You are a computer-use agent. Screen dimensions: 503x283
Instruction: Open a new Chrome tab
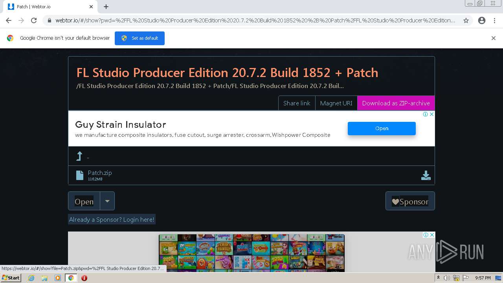(106, 7)
